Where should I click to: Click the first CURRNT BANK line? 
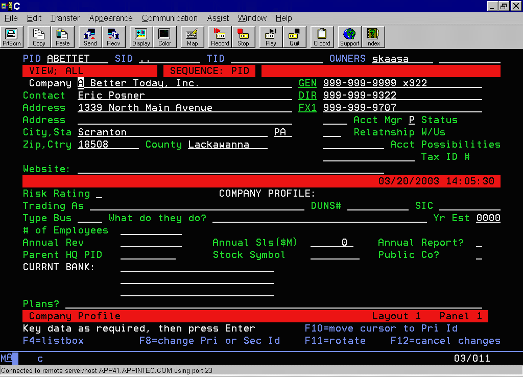click(x=197, y=267)
